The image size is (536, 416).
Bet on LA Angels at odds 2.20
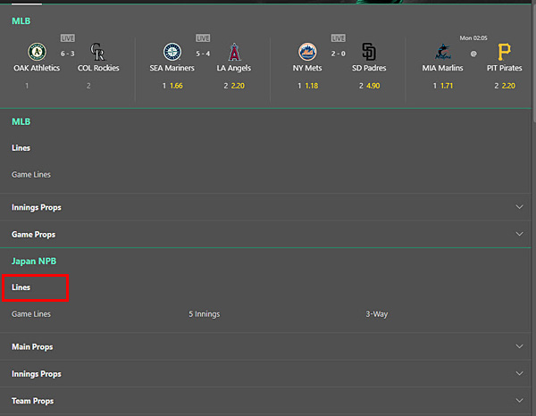click(234, 86)
